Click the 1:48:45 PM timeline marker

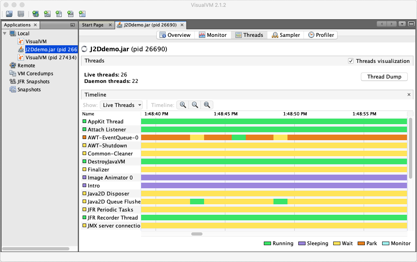pyautogui.click(x=225, y=114)
